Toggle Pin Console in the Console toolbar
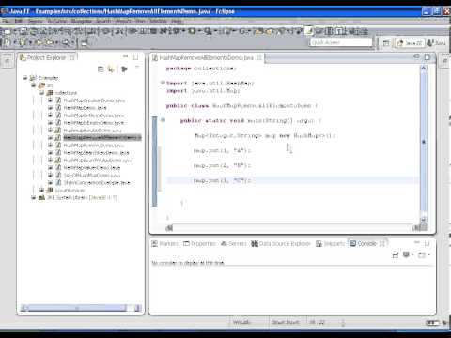Image resolution: width=451 pixels, height=338 pixels. click(x=396, y=255)
